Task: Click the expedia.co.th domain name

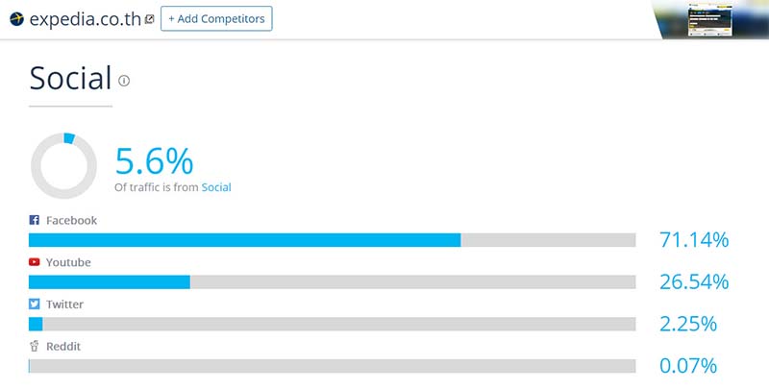Action: (85, 18)
